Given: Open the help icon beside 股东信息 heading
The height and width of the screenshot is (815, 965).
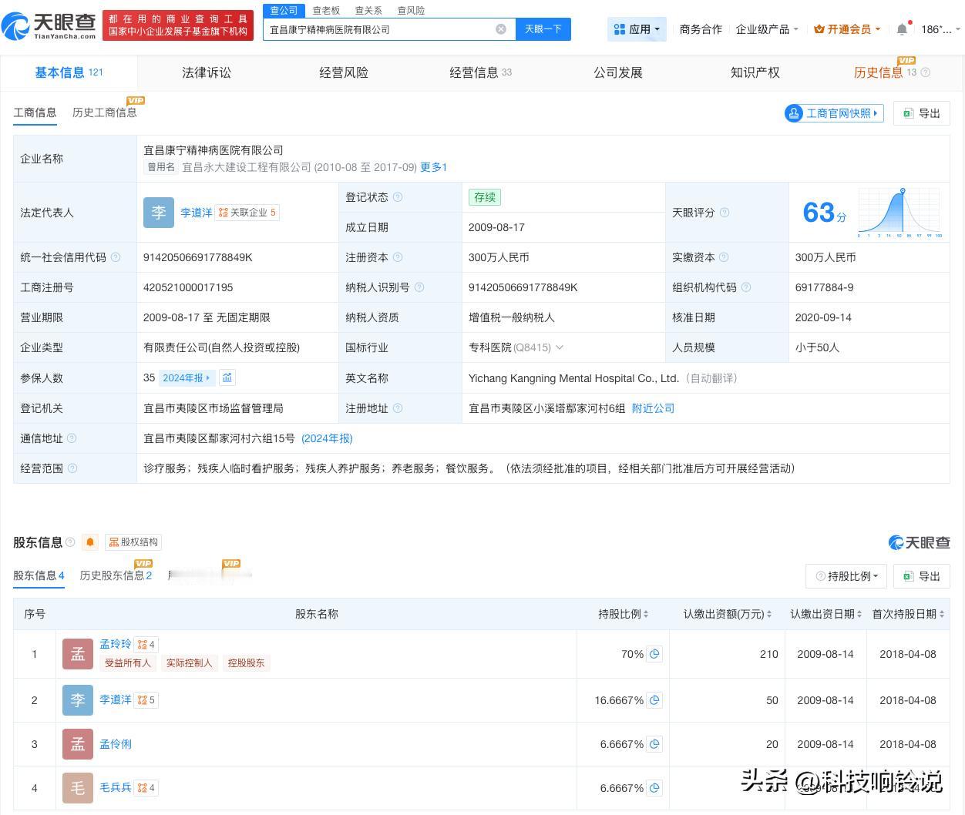Looking at the screenshot, I should 71,542.
